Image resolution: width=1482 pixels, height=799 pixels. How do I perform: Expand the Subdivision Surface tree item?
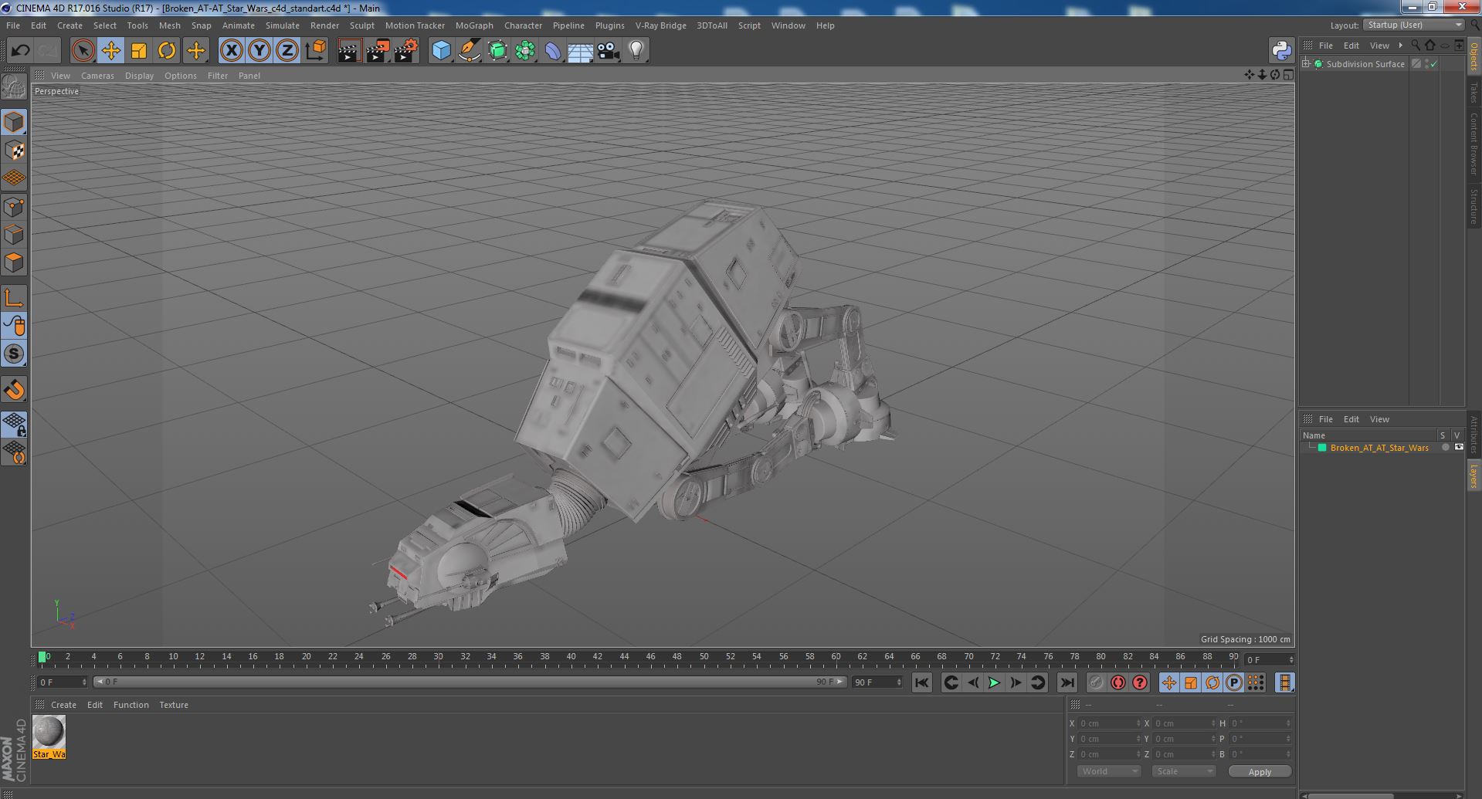coord(1306,64)
